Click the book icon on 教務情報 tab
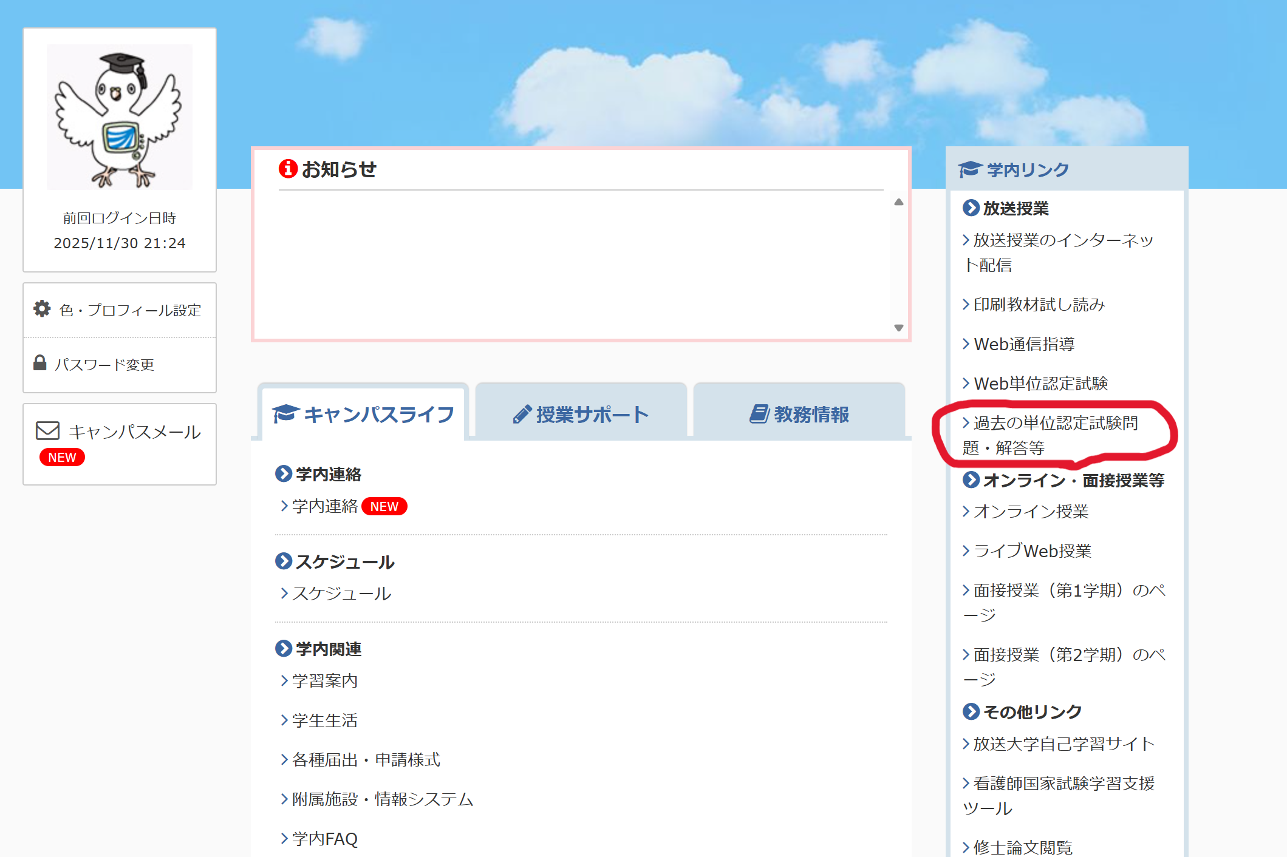1287x857 pixels. coord(759,414)
